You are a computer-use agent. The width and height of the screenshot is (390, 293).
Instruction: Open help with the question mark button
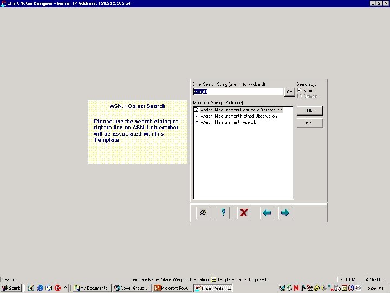point(223,213)
